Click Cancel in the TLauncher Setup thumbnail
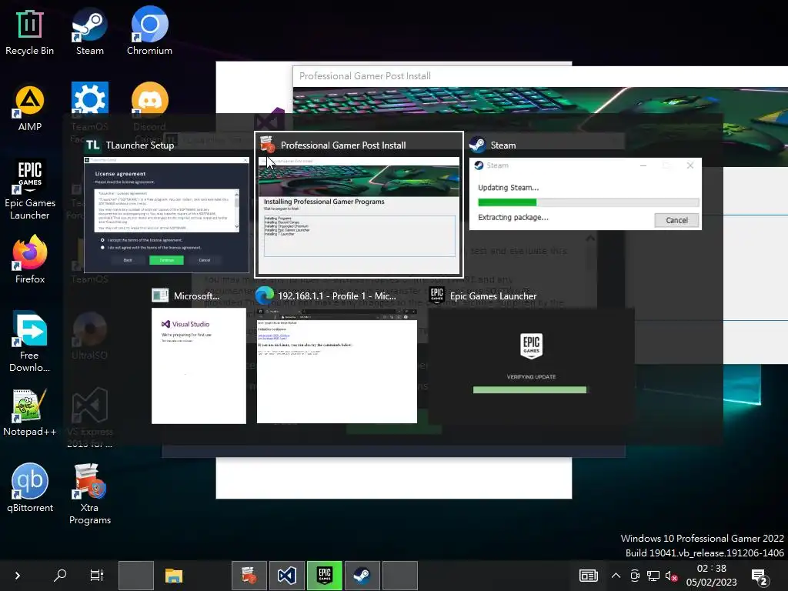Image resolution: width=788 pixels, height=591 pixels. pyautogui.click(x=205, y=260)
